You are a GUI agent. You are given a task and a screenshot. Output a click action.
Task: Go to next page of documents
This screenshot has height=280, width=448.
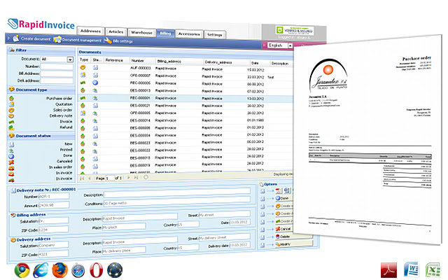(129, 177)
